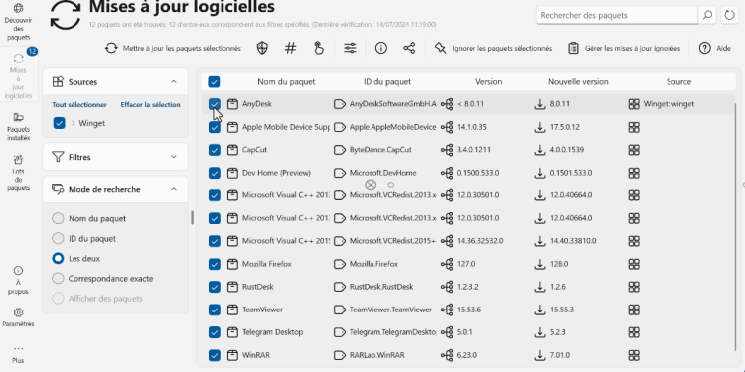This screenshot has width=745, height=372.
Task: Click the Telegram Desktop package name
Action: pos(272,332)
